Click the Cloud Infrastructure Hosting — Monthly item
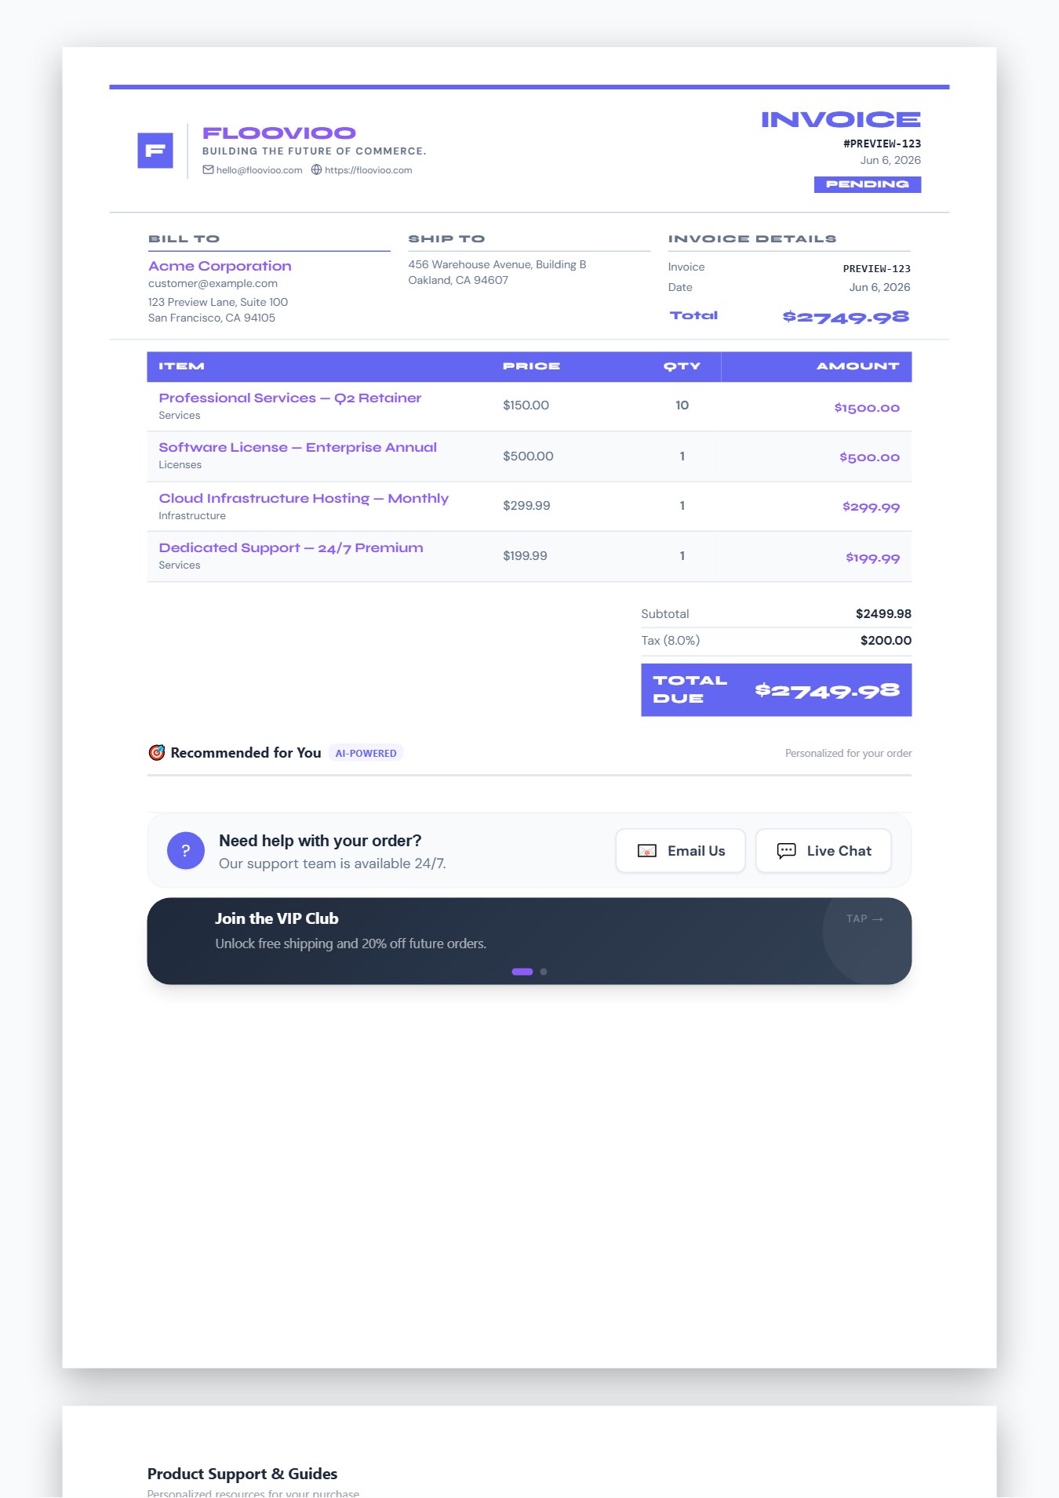 pyautogui.click(x=304, y=499)
